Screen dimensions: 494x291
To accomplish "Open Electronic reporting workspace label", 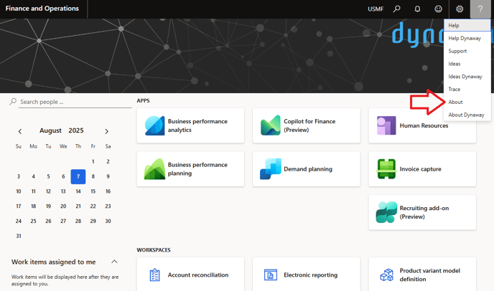I will 310,275.
